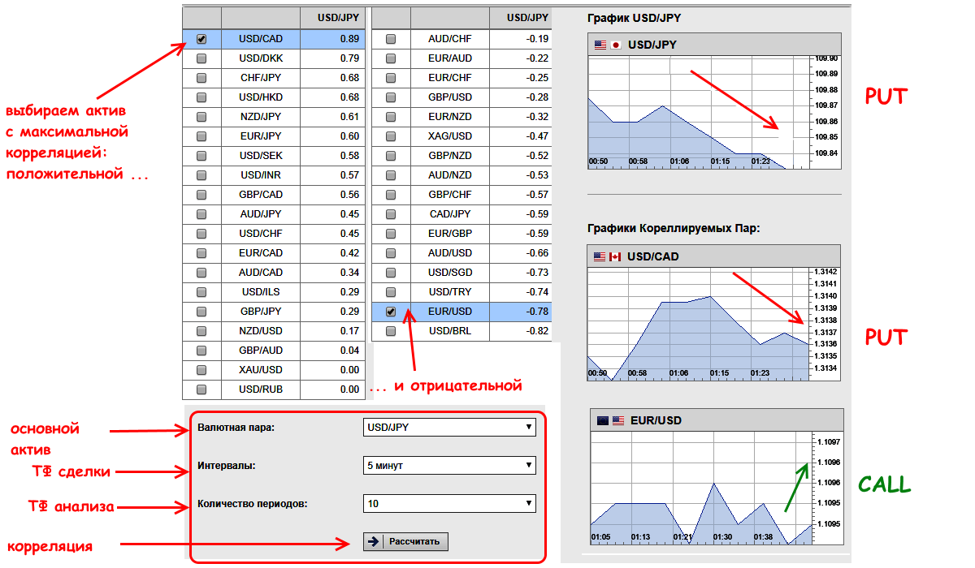Click the US flag icon in EUR/USD chart header
The width and height of the screenshot is (975, 568).
point(618,421)
